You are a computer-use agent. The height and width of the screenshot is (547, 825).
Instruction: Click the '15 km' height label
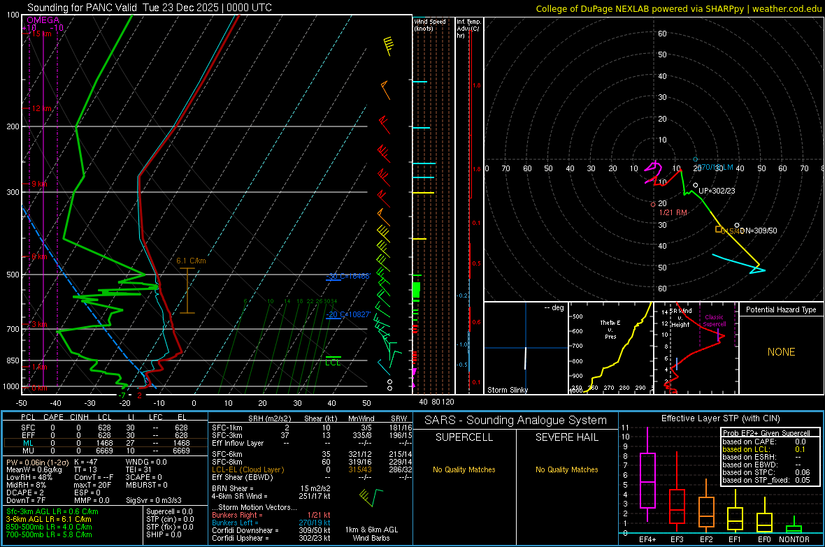[x=41, y=34]
